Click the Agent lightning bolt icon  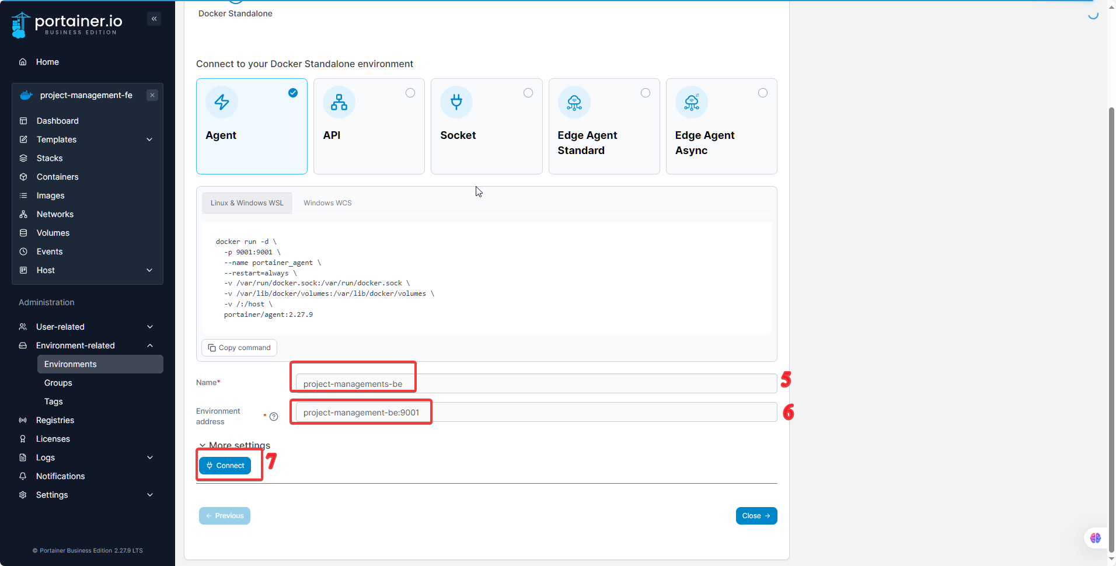[222, 102]
